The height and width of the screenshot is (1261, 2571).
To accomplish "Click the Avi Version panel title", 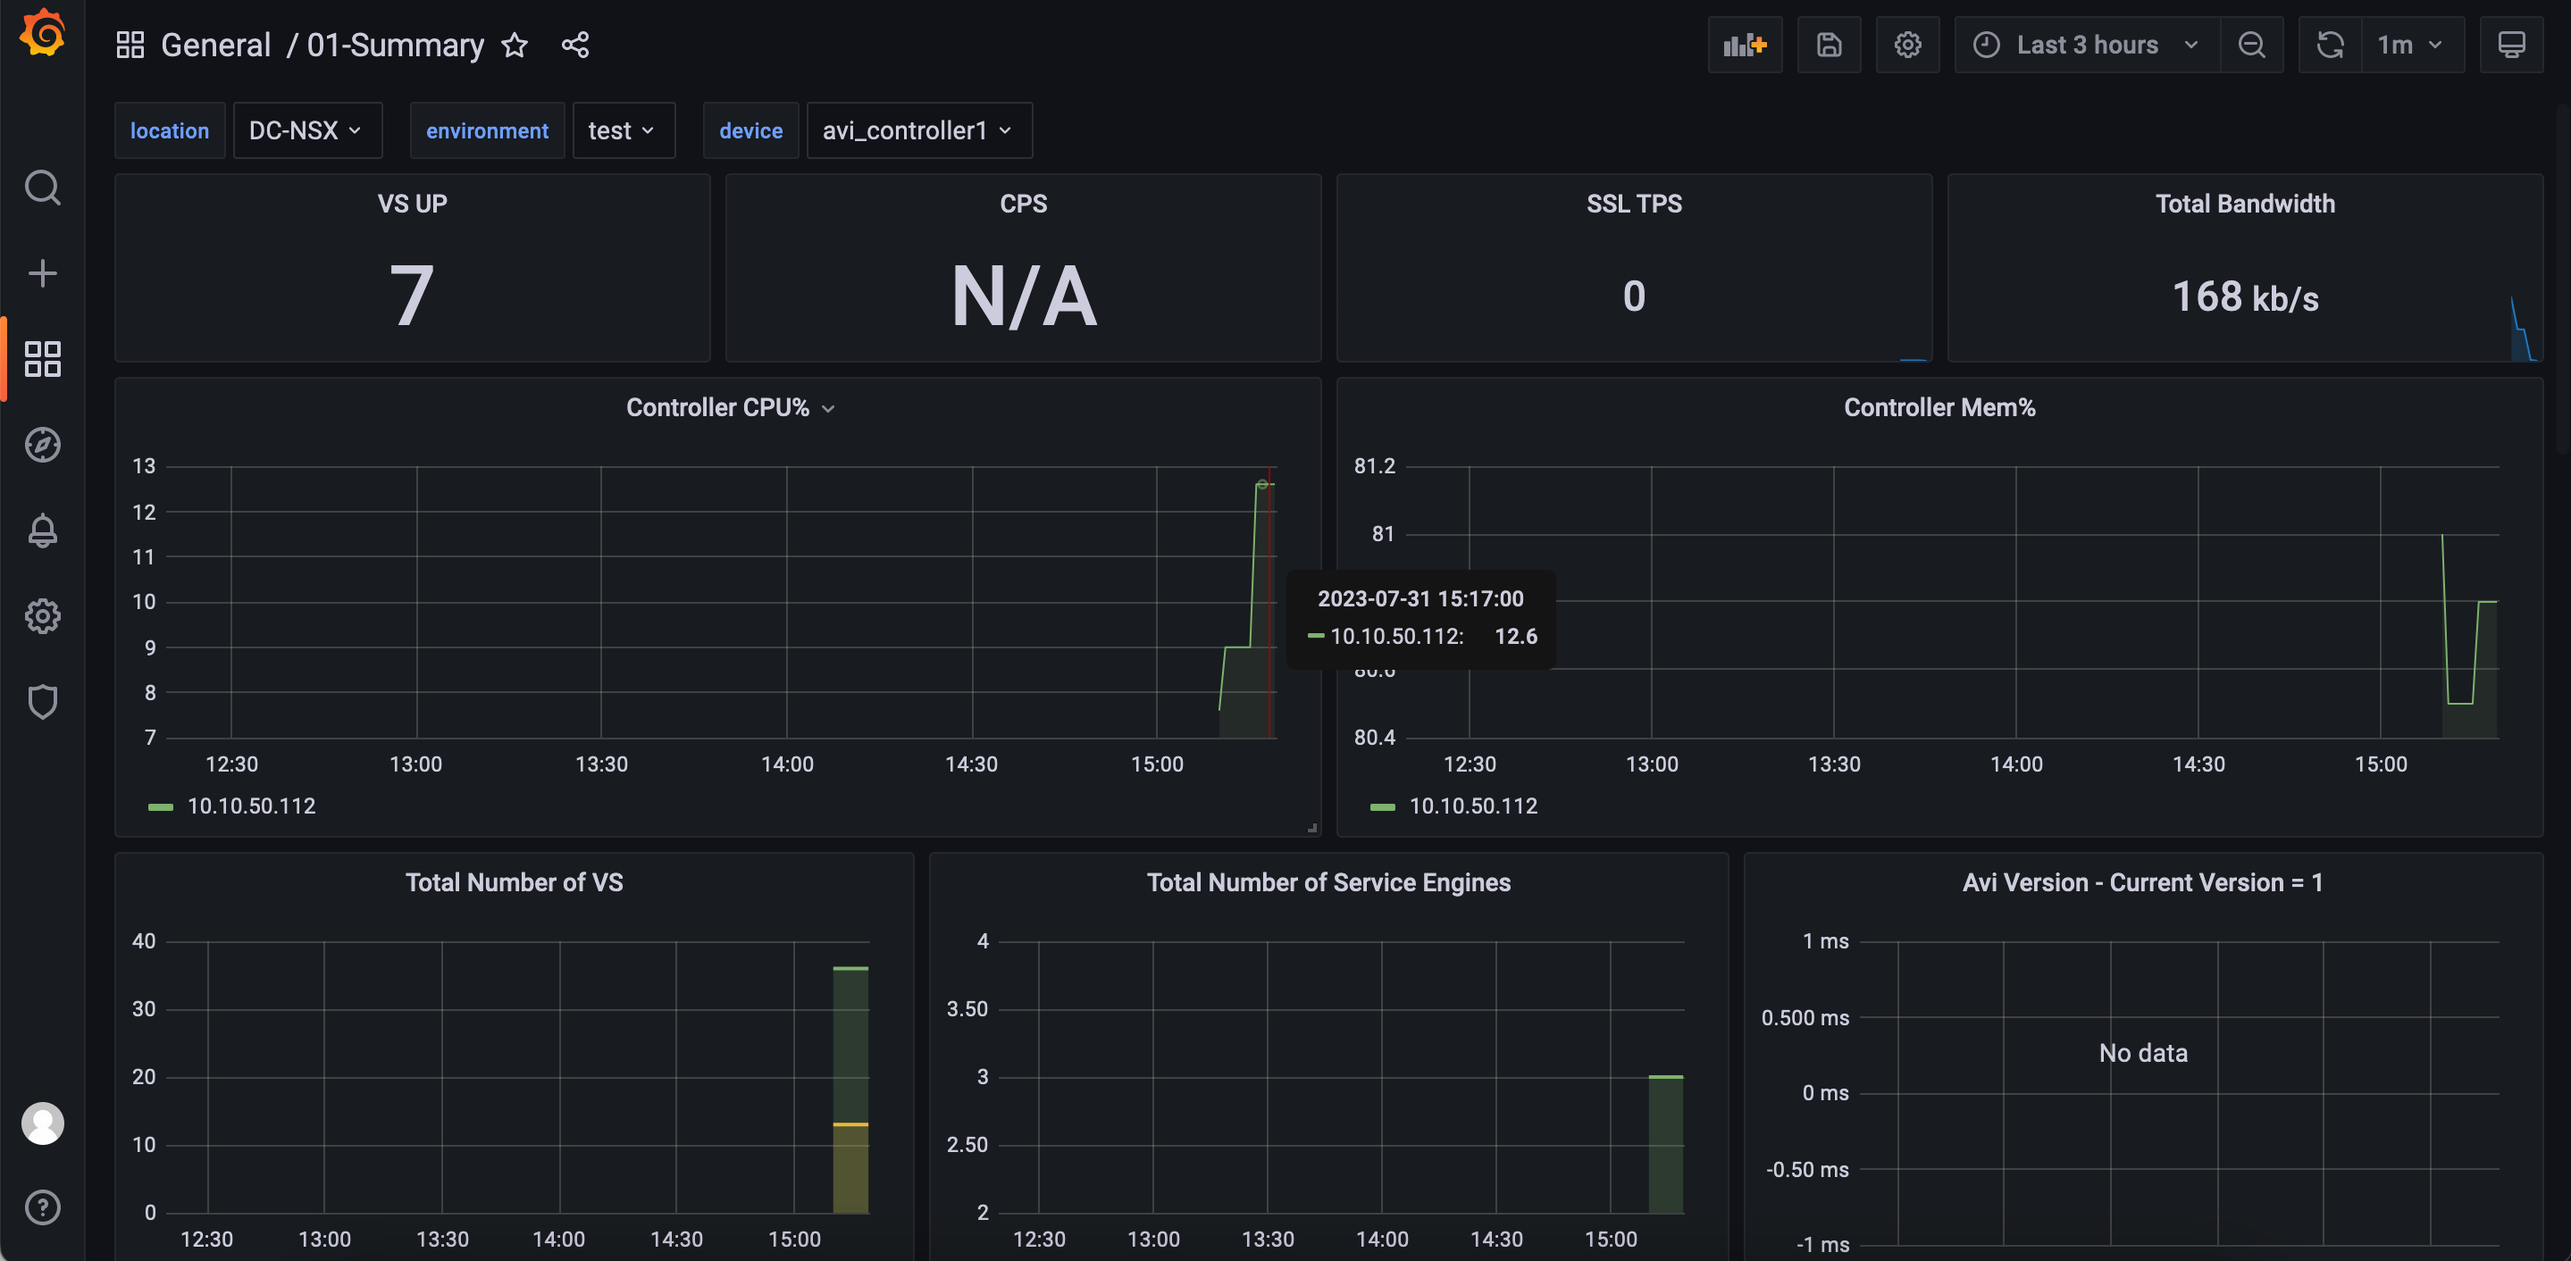I will coord(2143,883).
